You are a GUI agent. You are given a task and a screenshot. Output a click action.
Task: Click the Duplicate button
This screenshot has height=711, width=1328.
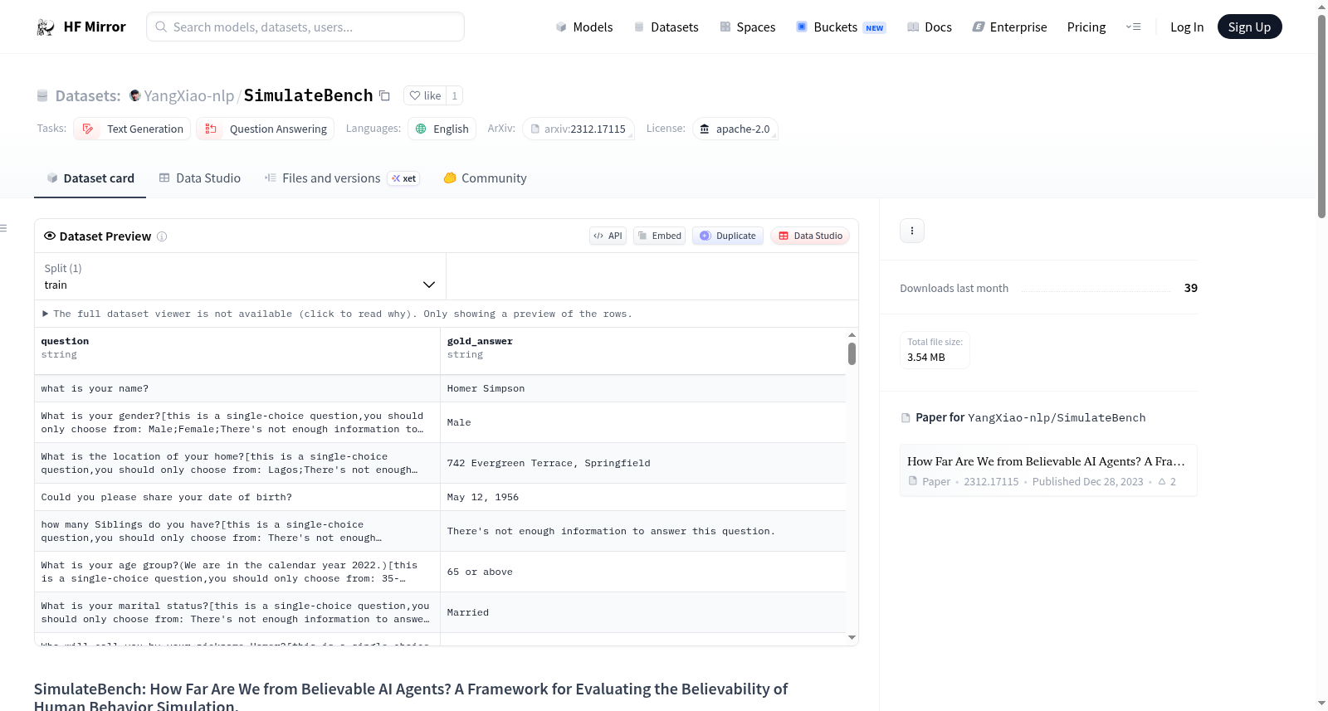(728, 236)
